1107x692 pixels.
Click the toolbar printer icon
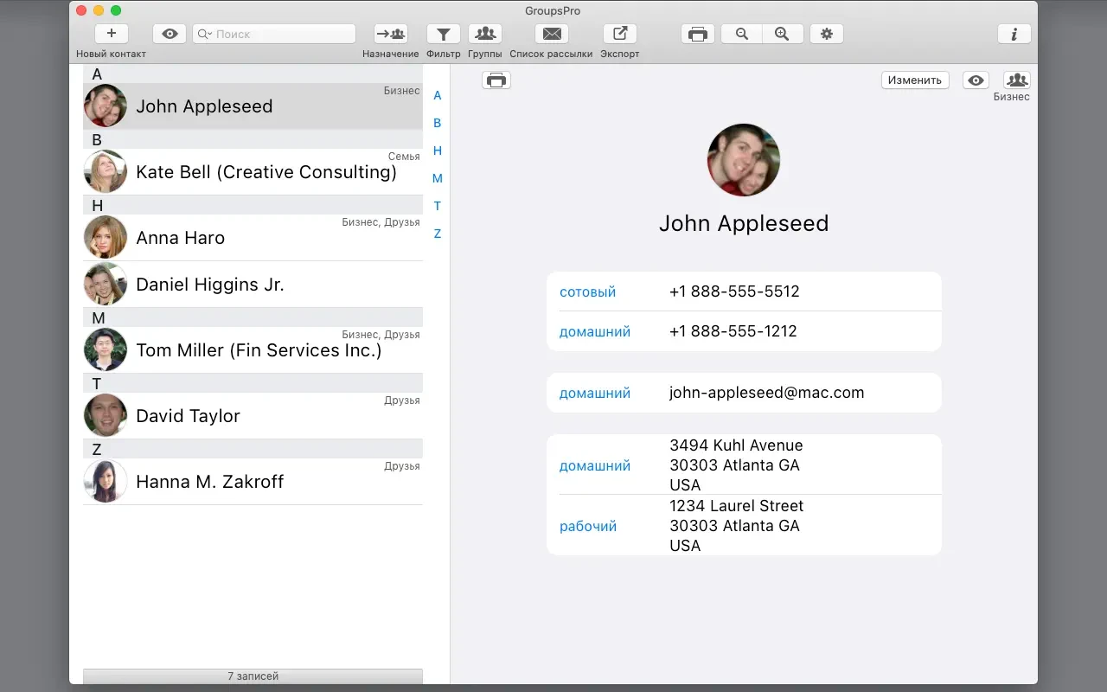[x=698, y=34]
